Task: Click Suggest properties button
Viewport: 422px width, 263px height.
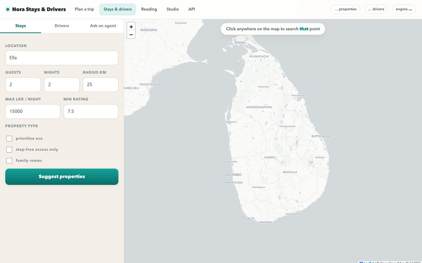Action: pos(62,177)
